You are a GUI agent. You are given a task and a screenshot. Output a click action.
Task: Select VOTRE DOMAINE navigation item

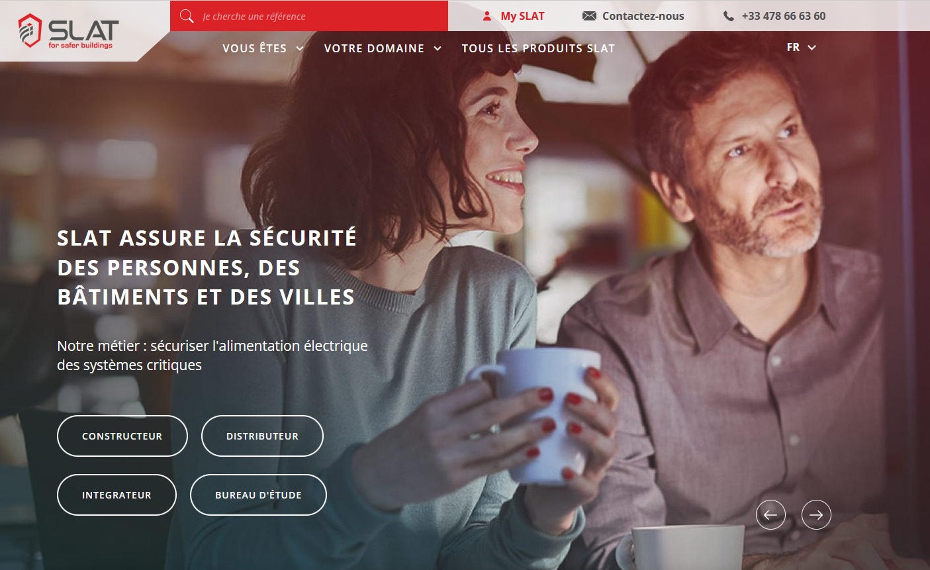pyautogui.click(x=374, y=48)
